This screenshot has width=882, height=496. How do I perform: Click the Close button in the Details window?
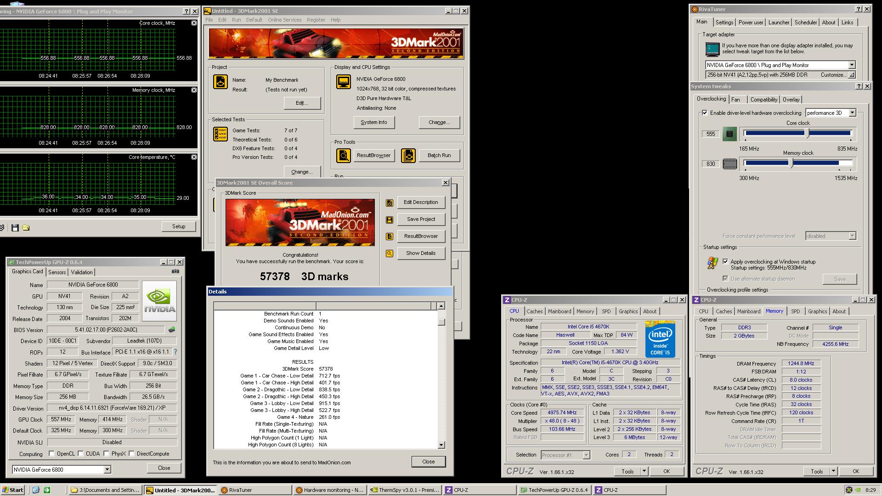[x=428, y=462]
